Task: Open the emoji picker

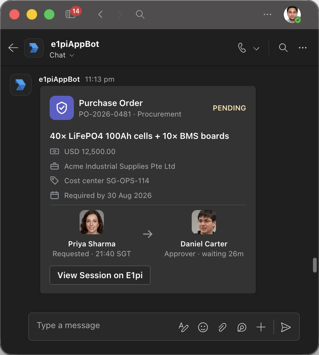Action: (x=203, y=327)
